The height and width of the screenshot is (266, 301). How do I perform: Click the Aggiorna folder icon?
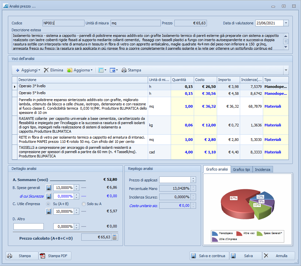click(x=69, y=70)
